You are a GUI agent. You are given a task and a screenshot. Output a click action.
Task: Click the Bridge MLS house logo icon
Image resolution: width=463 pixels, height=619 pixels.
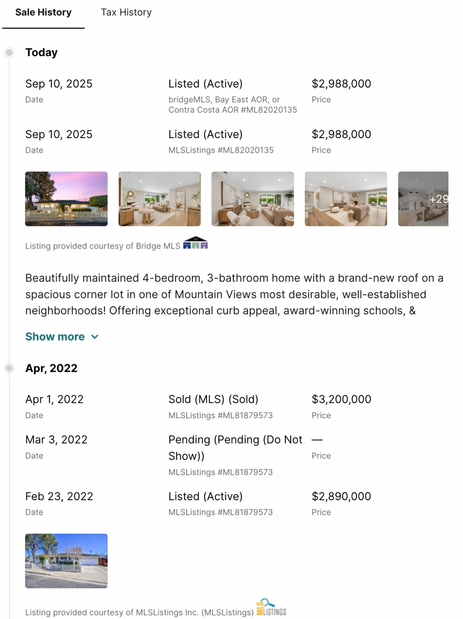tap(195, 243)
